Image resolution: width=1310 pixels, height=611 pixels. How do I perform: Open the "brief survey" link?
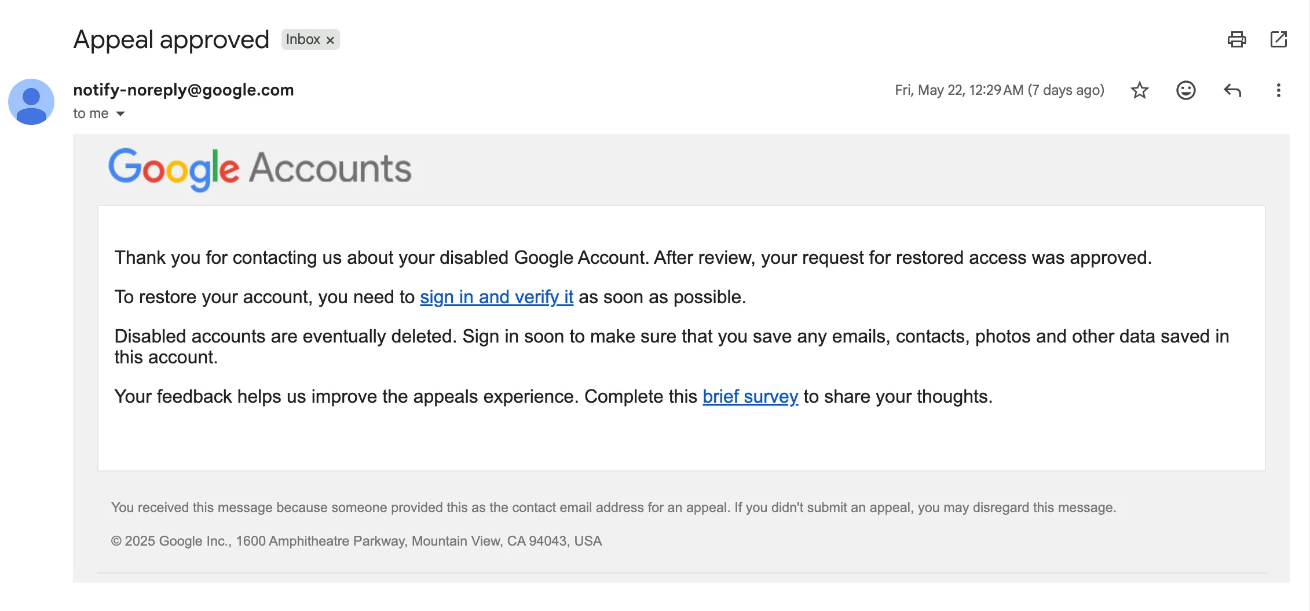[x=750, y=396]
